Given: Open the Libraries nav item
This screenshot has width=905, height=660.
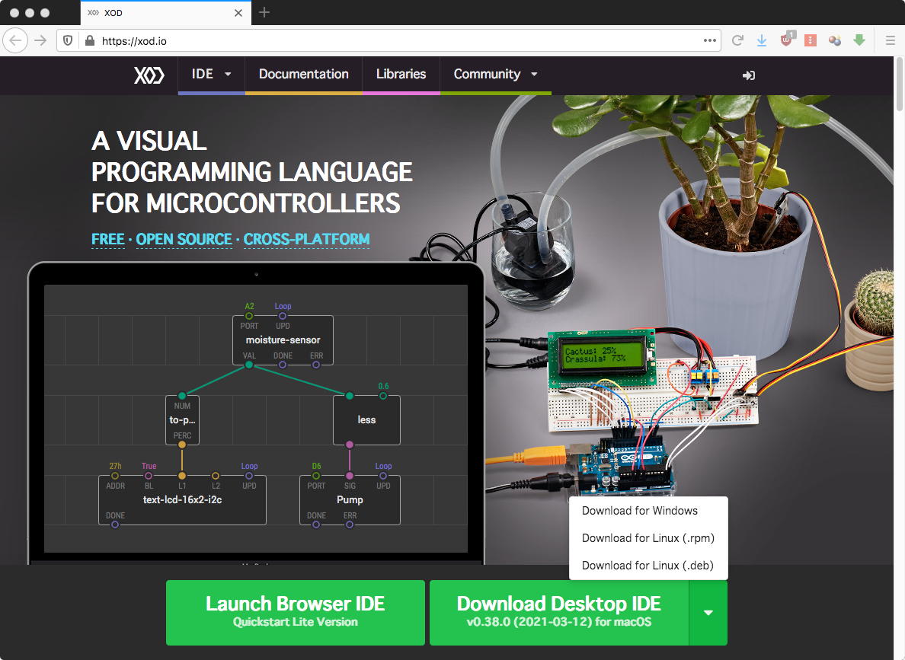Looking at the screenshot, I should 401,75.
